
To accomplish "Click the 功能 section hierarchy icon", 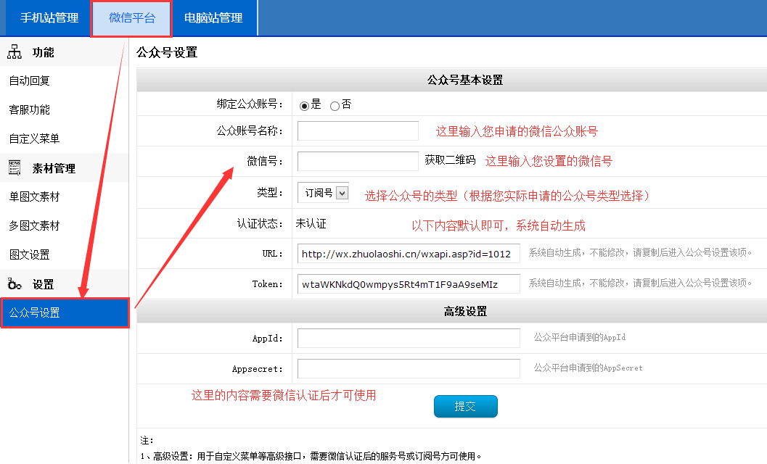I will coord(15,52).
